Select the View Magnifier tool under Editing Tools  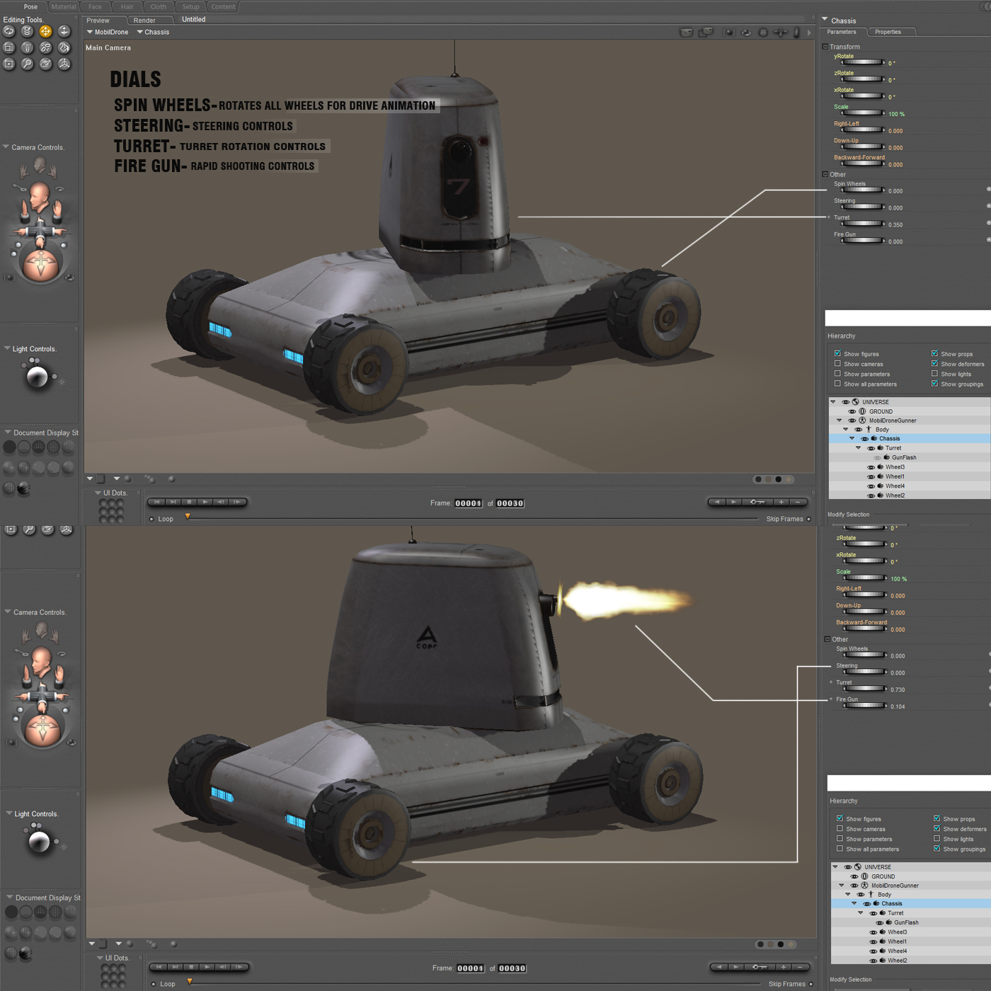point(27,64)
